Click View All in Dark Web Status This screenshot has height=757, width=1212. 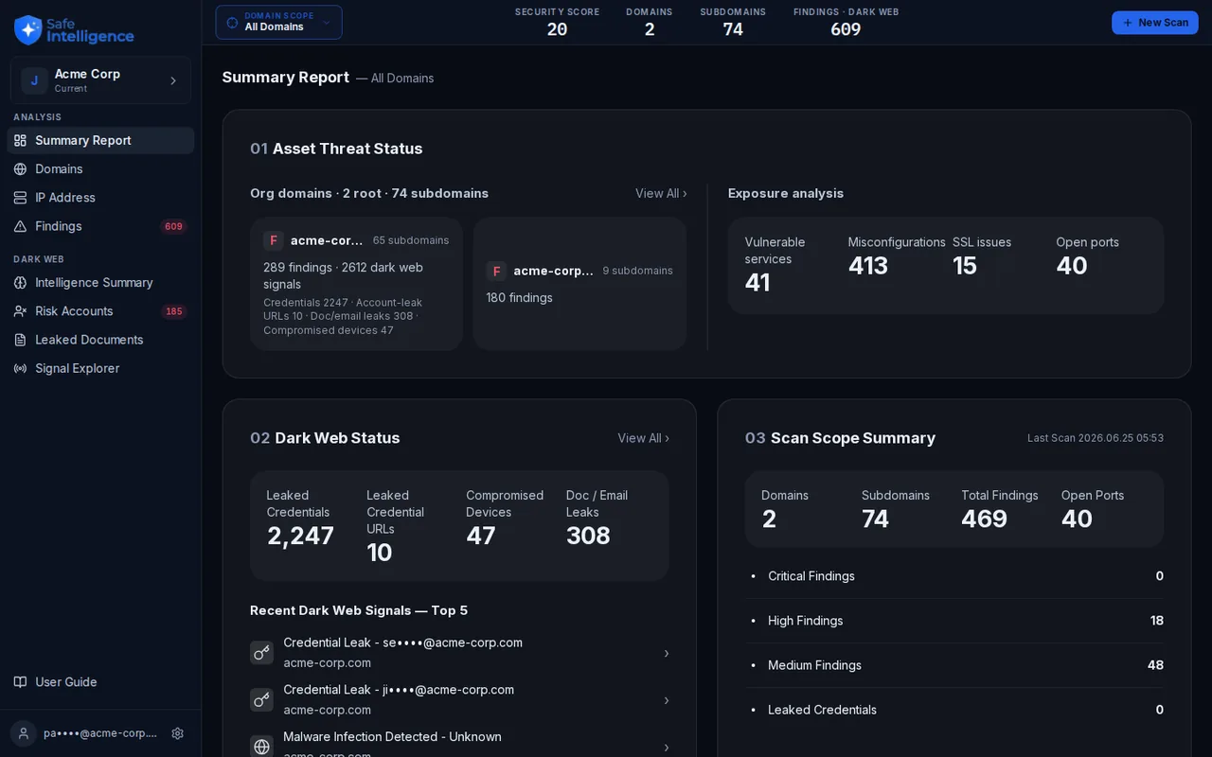(x=644, y=438)
